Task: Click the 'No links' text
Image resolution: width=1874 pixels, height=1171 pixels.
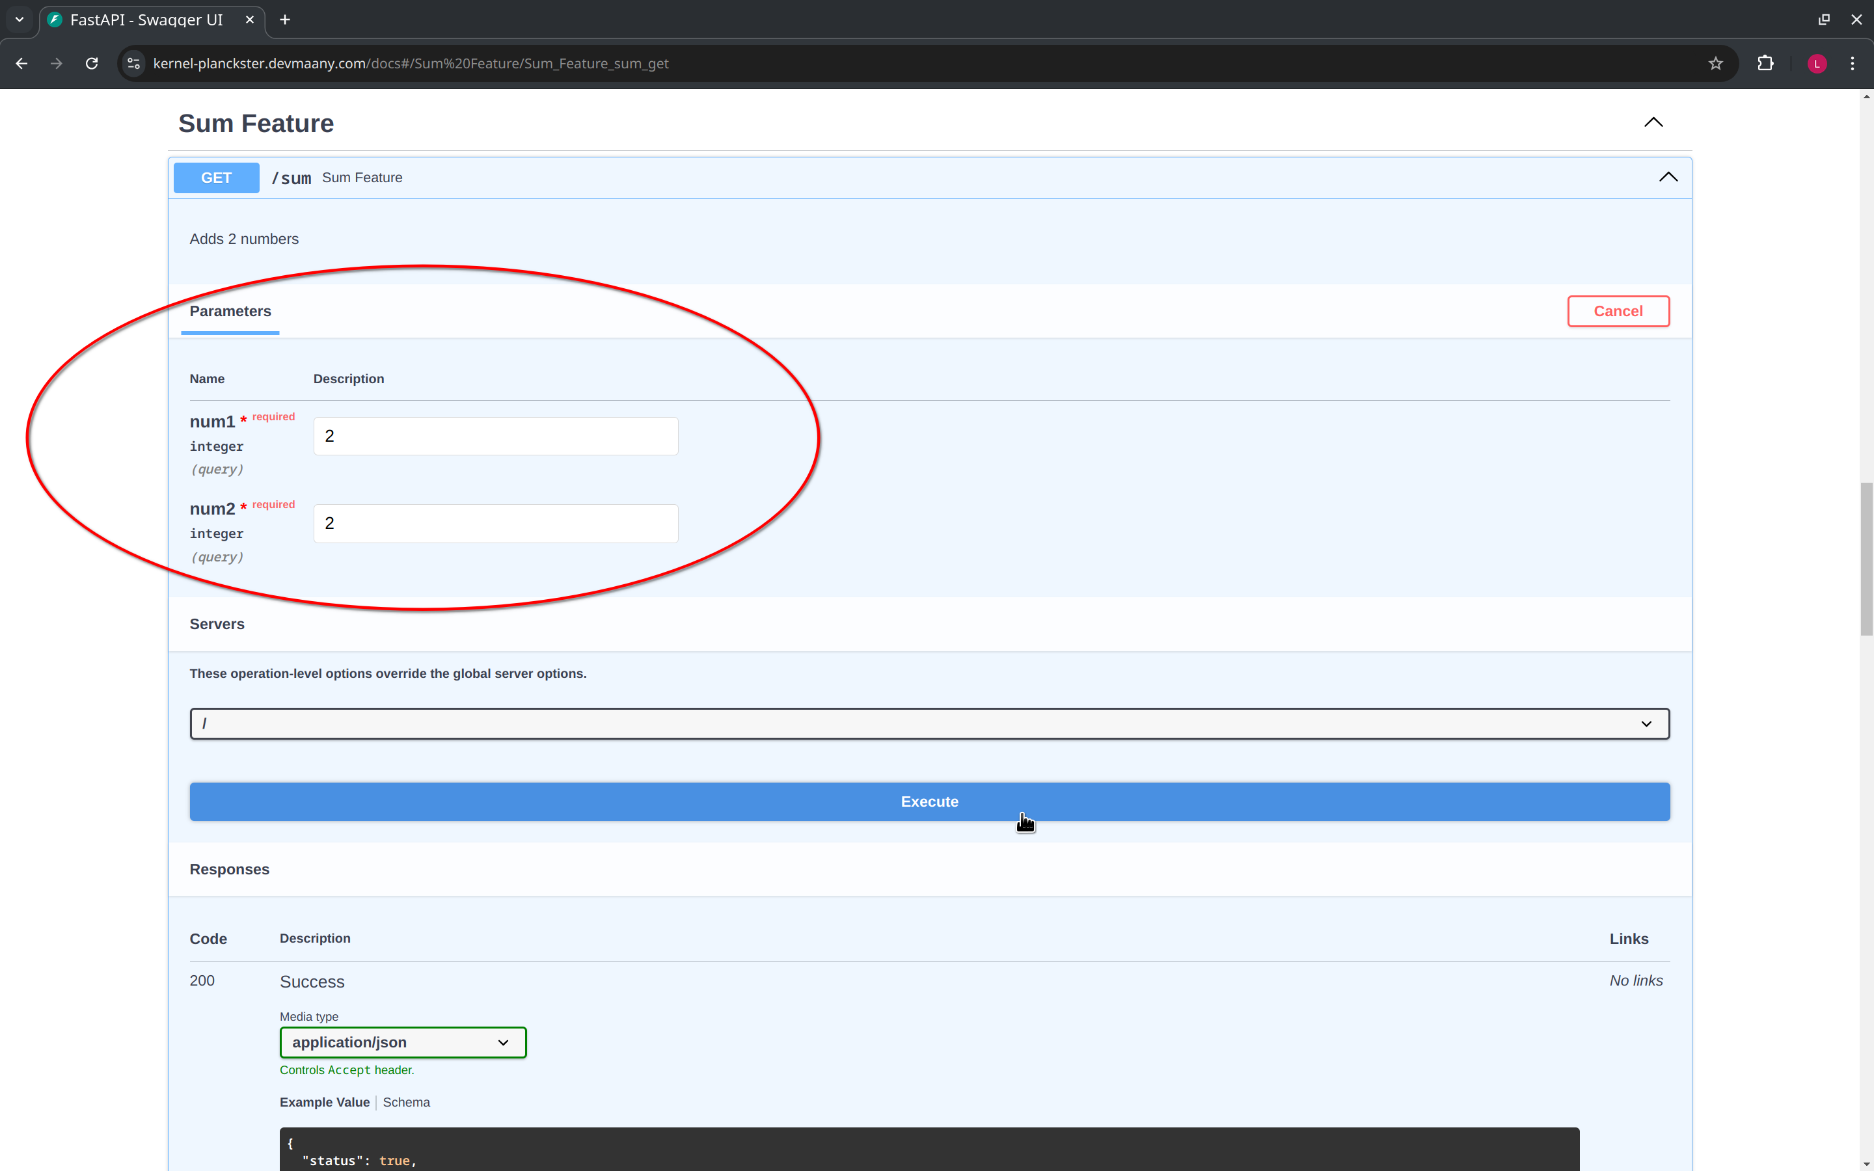Action: point(1635,980)
